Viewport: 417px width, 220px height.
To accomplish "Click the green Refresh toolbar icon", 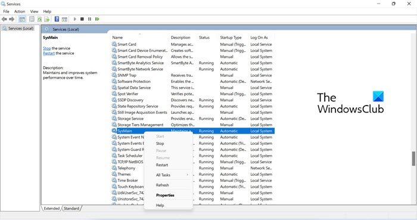I will [39, 19].
